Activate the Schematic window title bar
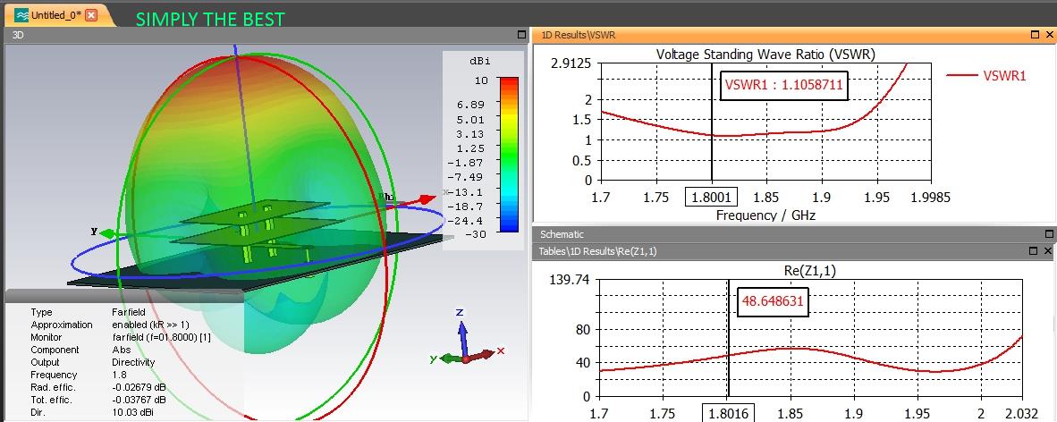Screen dimensions: 1057x422 coord(794,234)
